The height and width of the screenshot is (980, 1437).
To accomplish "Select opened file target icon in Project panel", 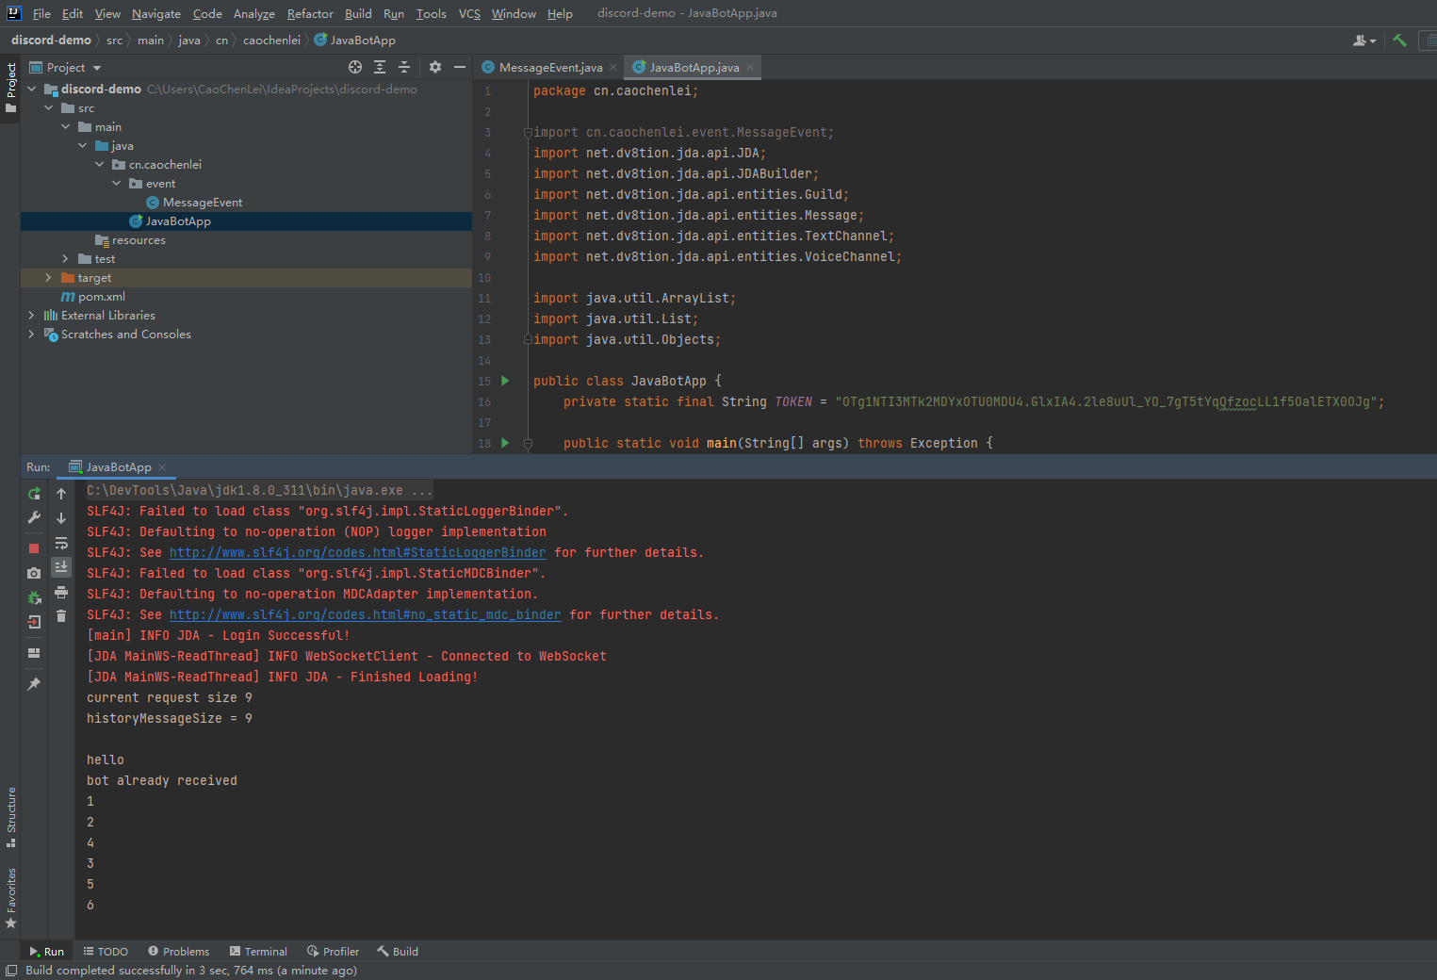I will [355, 67].
